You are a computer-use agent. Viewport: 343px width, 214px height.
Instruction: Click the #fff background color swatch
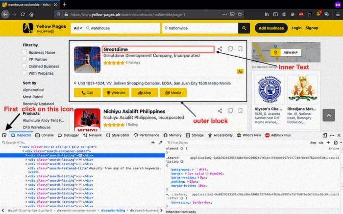(x=196, y=170)
